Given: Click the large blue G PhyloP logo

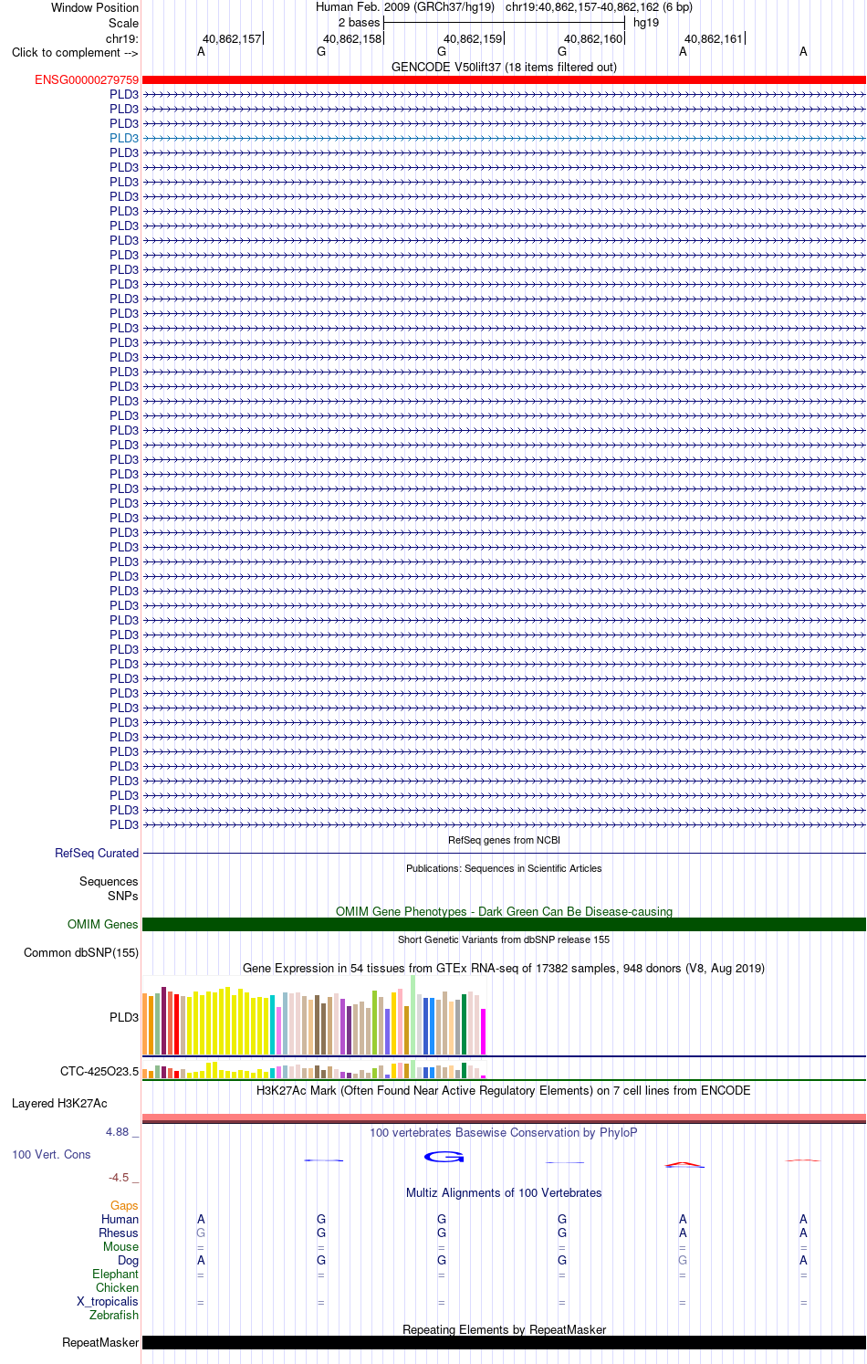Looking at the screenshot, I should [x=444, y=1157].
